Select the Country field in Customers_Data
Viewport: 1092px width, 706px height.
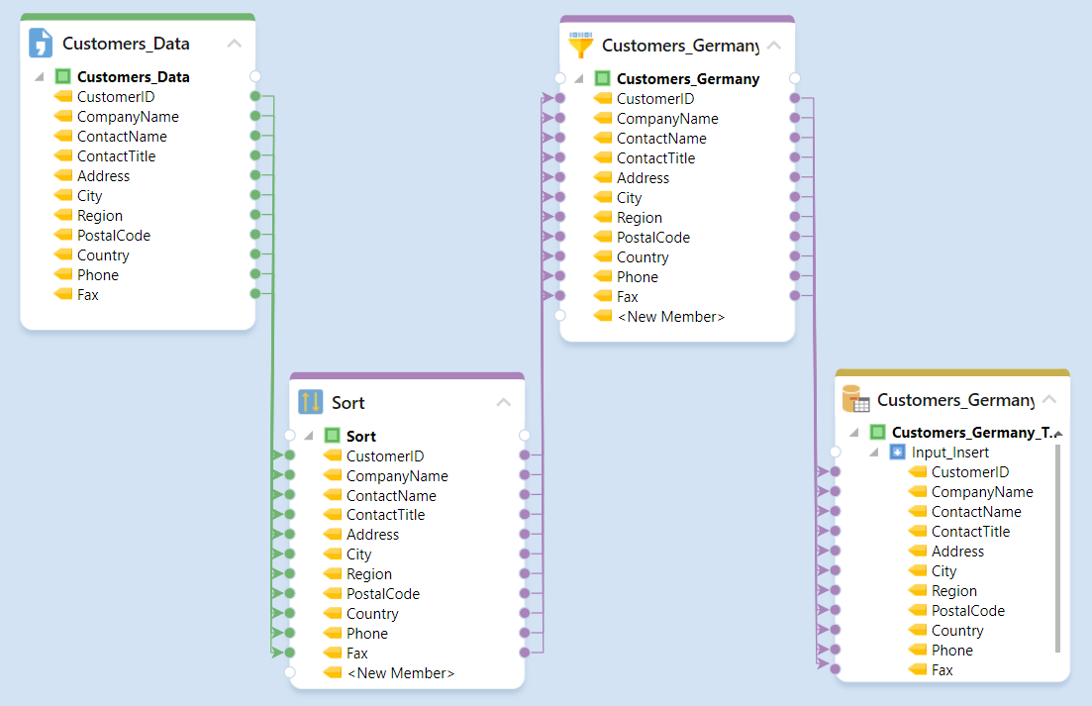103,255
